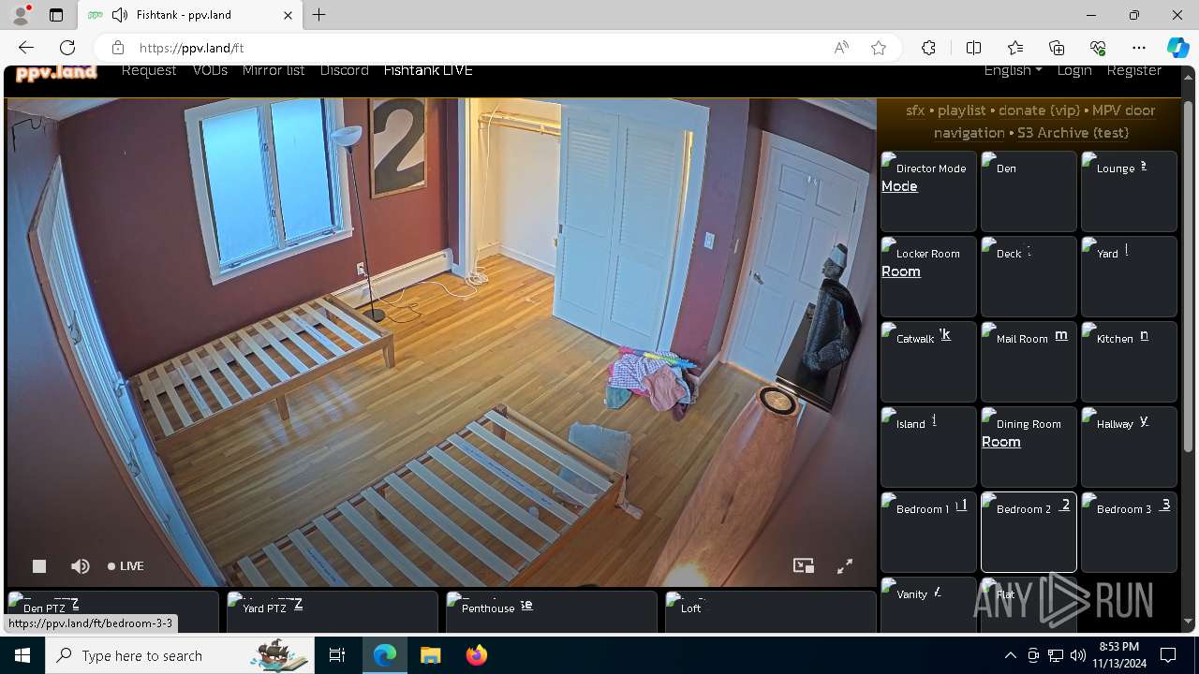
Task: Switch to the Island camera
Action: point(928,447)
